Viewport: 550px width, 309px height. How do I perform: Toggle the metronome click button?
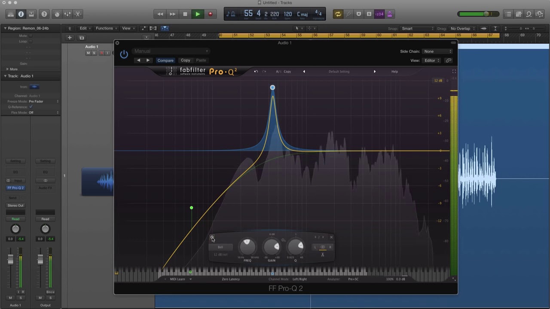(390, 14)
